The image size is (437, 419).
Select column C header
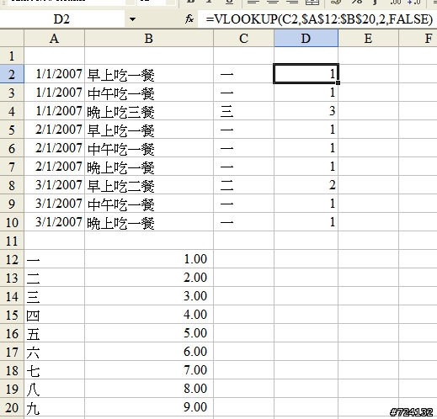[243, 38]
